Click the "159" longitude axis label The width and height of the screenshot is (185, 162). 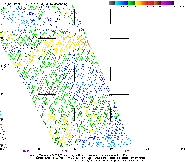click(111, 149)
